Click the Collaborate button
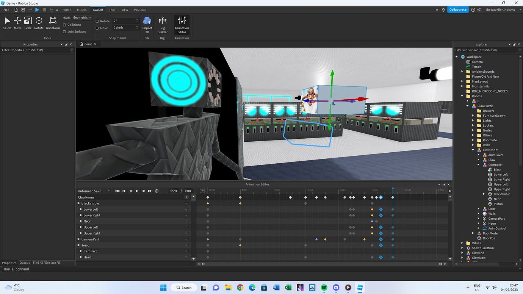Screen dimensions: 523x294 click(458, 10)
